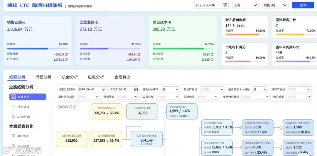Click the 新转跟进客户线索 13,981 node
This screenshot has height=156, width=317.
[217, 128]
